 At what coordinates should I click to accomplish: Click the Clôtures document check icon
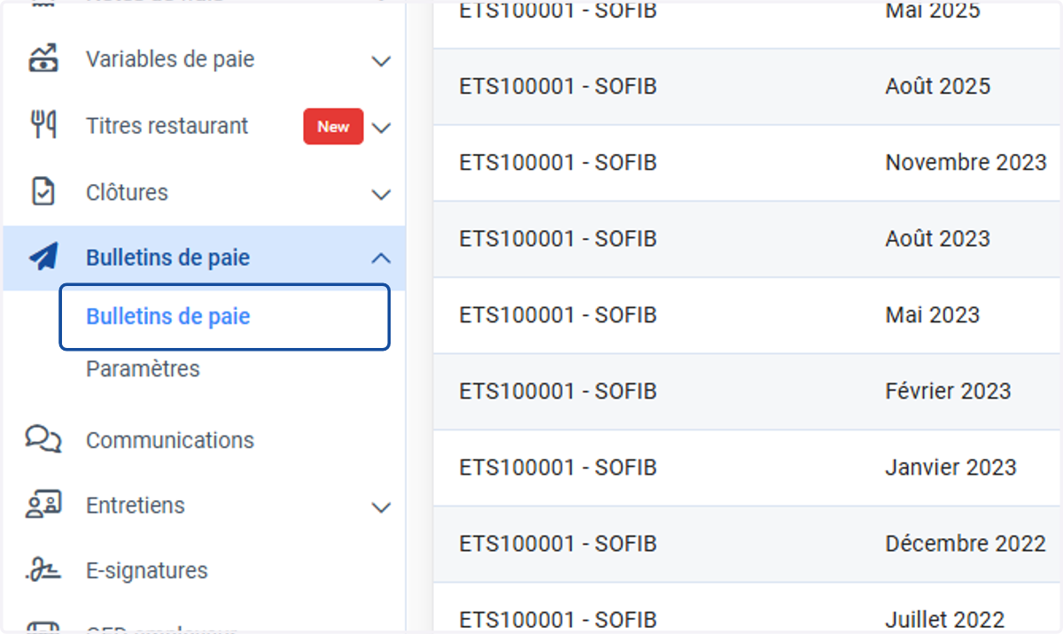(43, 192)
